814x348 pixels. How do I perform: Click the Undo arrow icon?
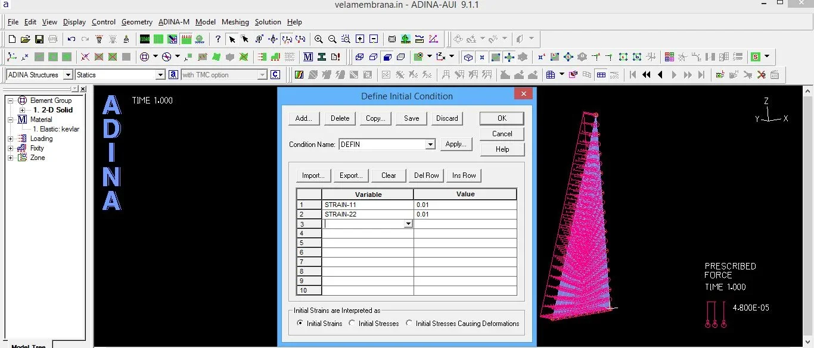point(72,39)
